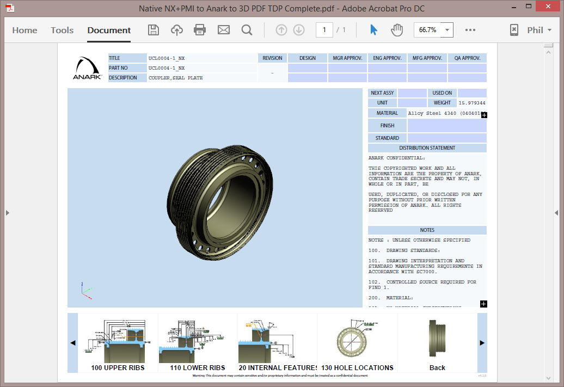
Task: Open search with the magnifier icon
Action: tap(247, 30)
